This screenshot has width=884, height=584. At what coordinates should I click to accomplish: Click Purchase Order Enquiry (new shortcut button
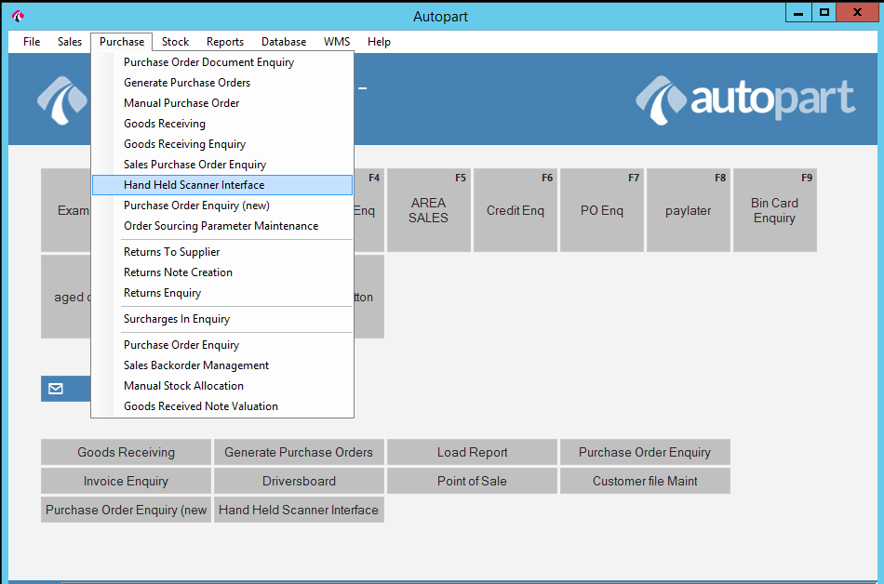pyautogui.click(x=127, y=510)
